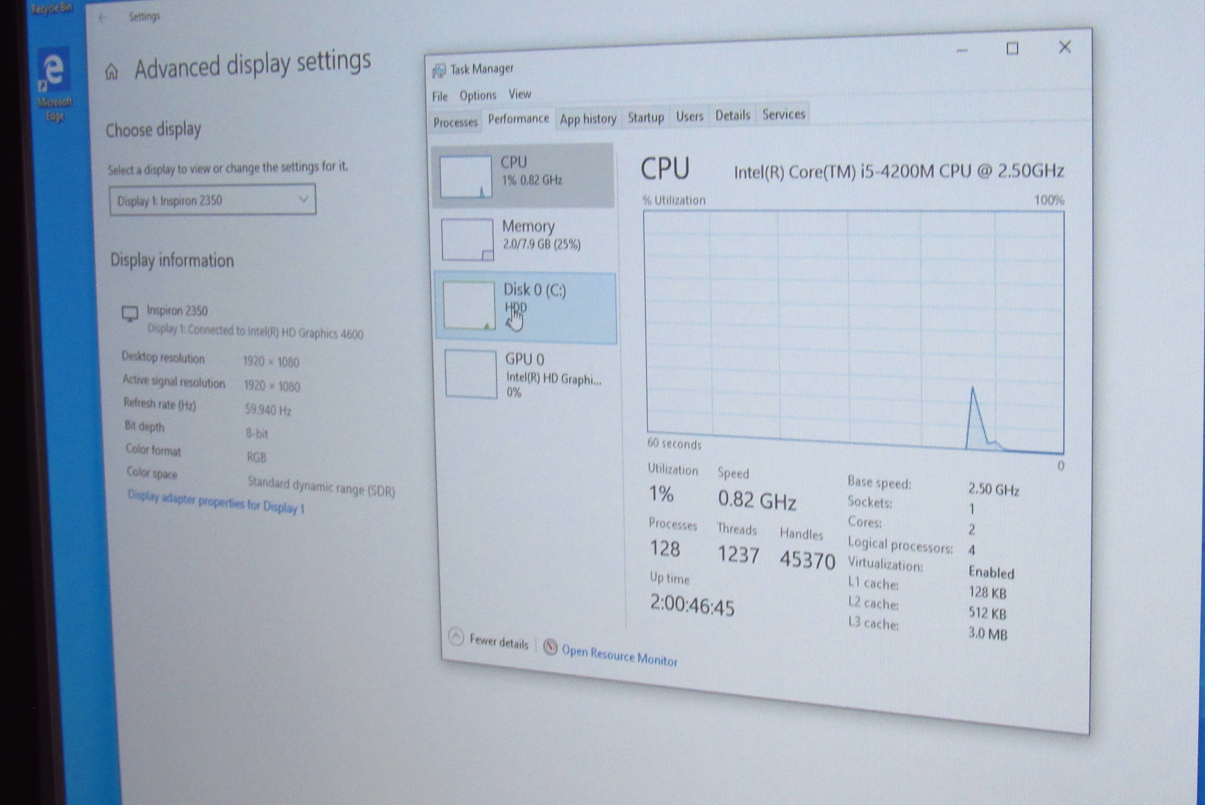Switch to the App history tab
1205x805 pixels.
[x=588, y=119]
